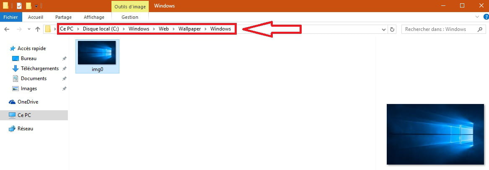This screenshot has width=489, height=170.
Task: Click the img0 file name label
Action: (97, 70)
